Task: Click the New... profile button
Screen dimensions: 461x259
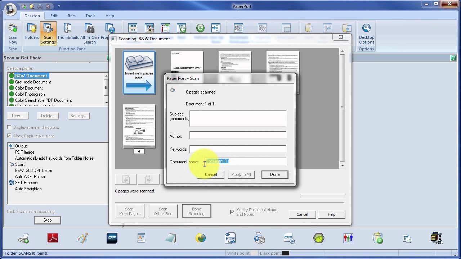Action: pyautogui.click(x=17, y=116)
